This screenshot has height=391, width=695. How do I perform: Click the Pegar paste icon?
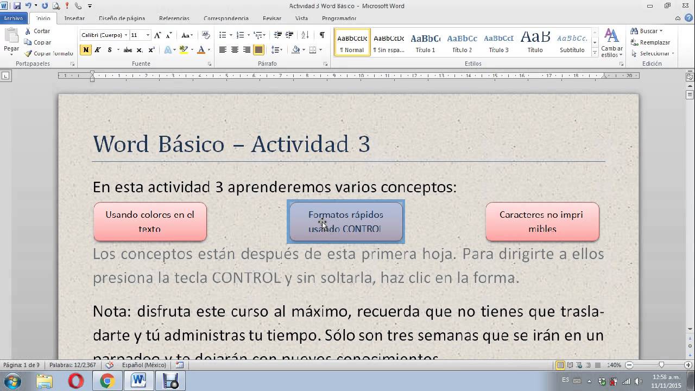click(11, 36)
